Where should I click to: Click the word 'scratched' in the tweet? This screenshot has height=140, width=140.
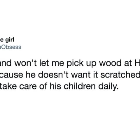(x=120, y=75)
